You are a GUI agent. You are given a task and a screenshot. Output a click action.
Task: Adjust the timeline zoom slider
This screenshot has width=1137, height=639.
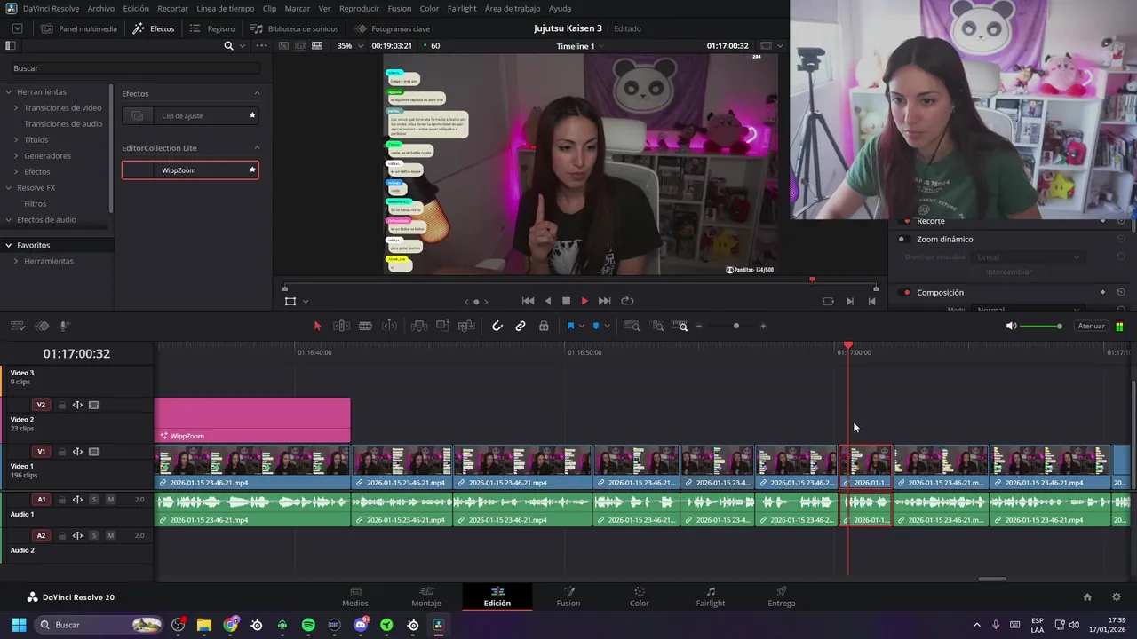coord(735,326)
